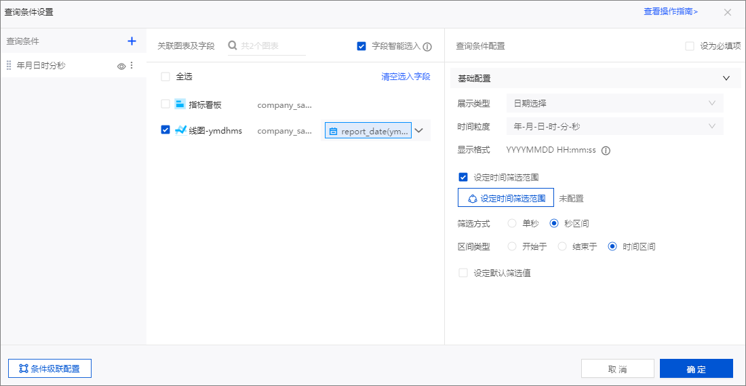Confirm with 确定 button
The image size is (746, 386).
(x=696, y=369)
